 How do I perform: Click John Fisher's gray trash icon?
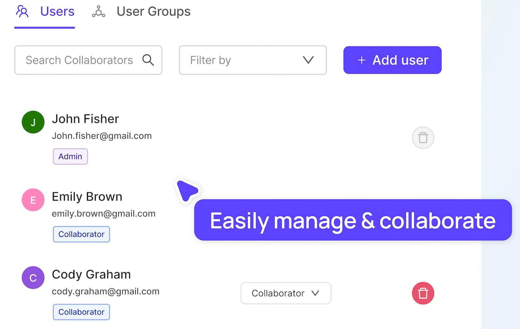(x=423, y=138)
